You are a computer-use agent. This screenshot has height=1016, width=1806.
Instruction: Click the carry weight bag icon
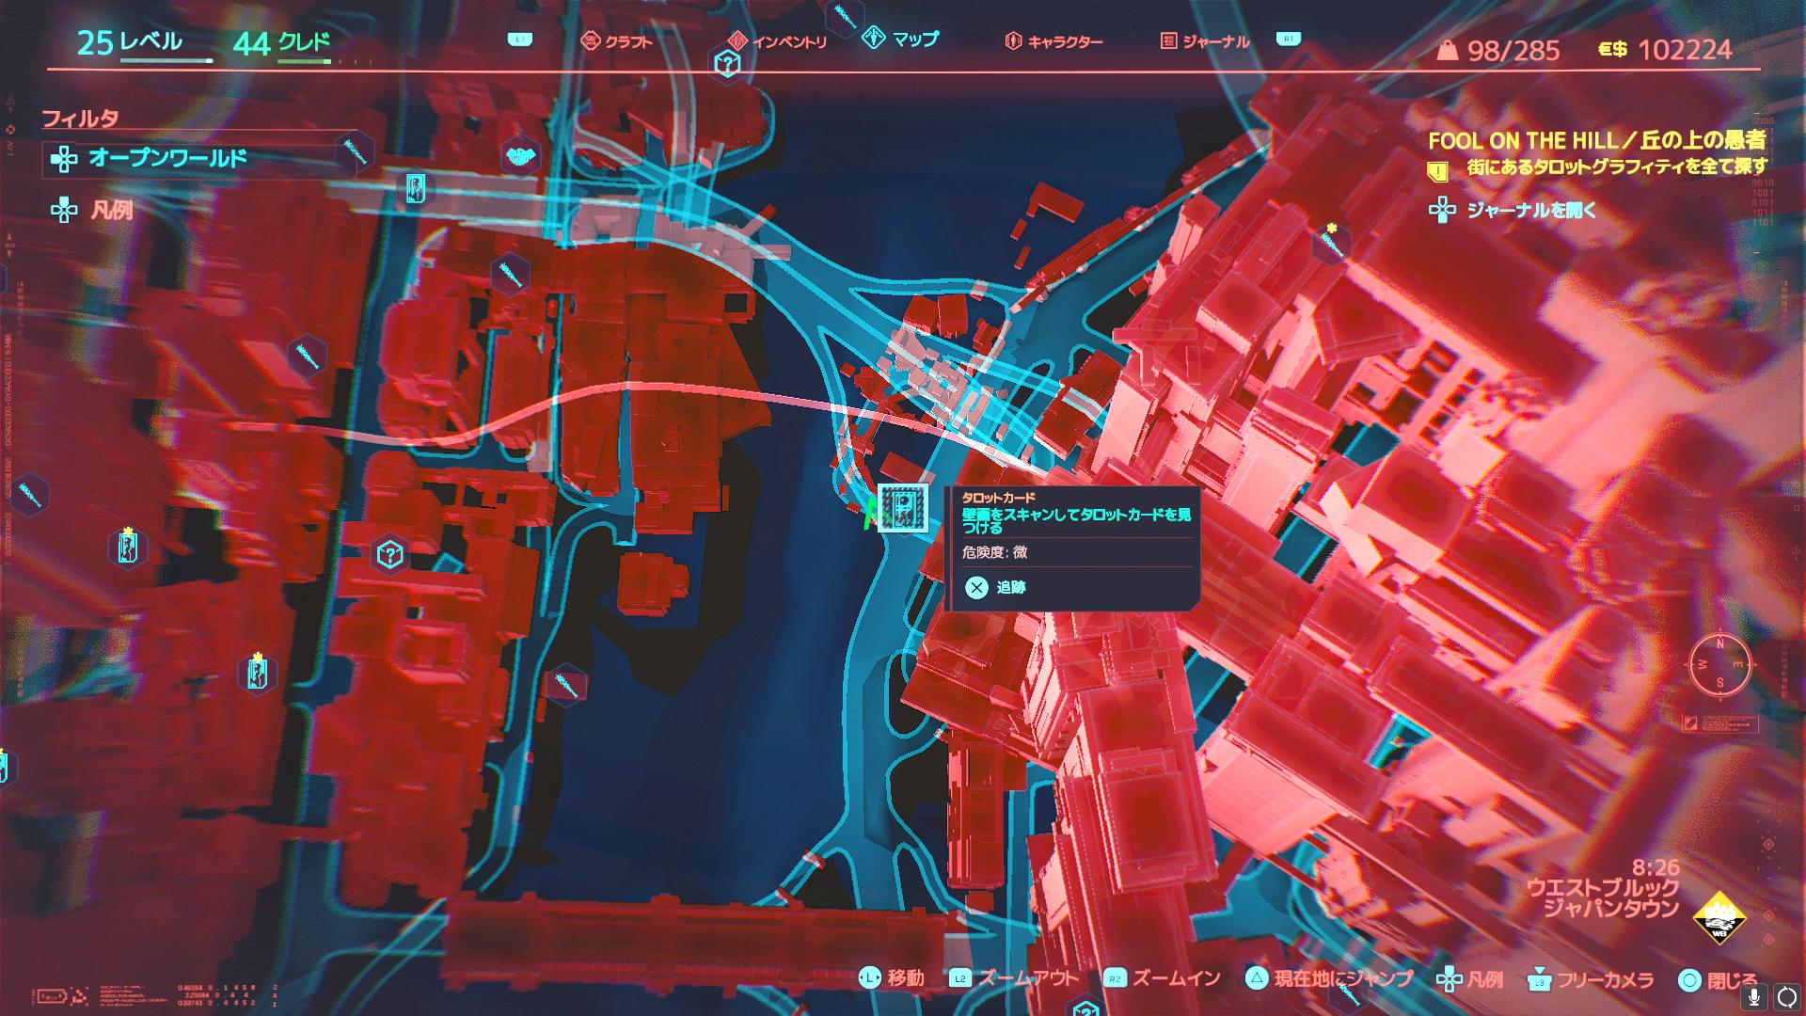pyautogui.click(x=1449, y=50)
